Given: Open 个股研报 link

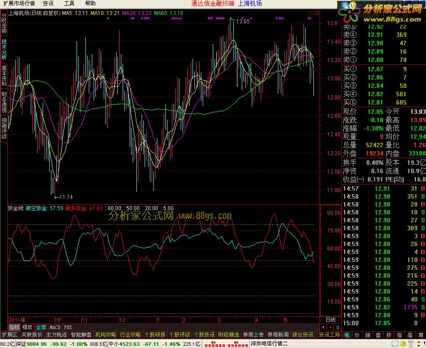Looking at the screenshot, I should click(155, 335).
